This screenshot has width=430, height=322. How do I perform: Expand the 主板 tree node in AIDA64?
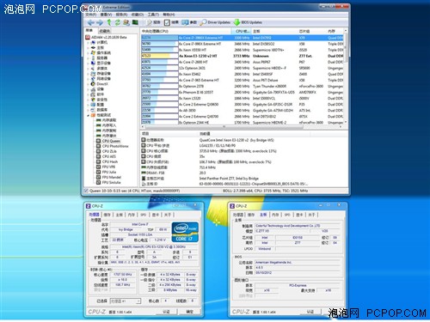(x=88, y=47)
